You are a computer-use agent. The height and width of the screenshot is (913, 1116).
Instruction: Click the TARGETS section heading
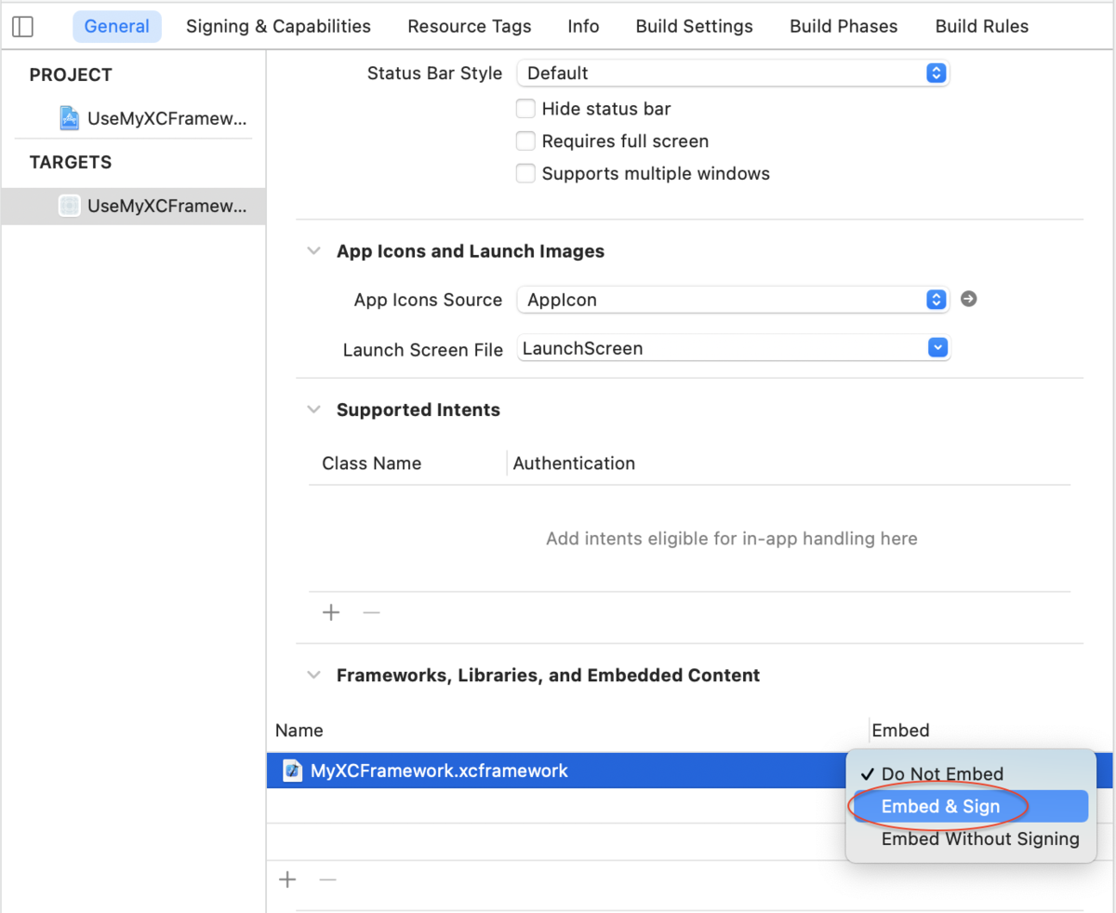coord(71,162)
